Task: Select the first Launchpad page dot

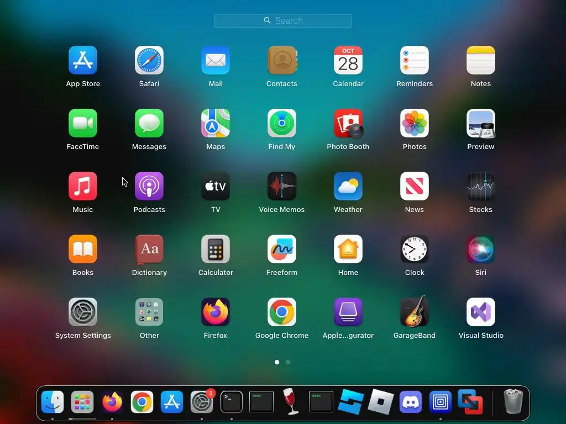Action: point(277,362)
